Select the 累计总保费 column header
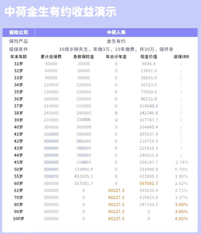The image size is (201, 234). 51,57
